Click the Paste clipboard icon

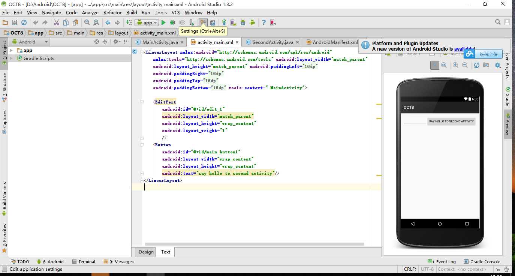pyautogui.click(x=75, y=22)
